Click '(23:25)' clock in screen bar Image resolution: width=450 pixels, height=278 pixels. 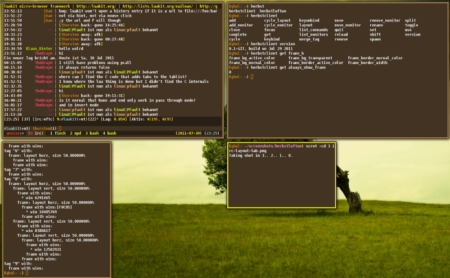tap(212, 133)
